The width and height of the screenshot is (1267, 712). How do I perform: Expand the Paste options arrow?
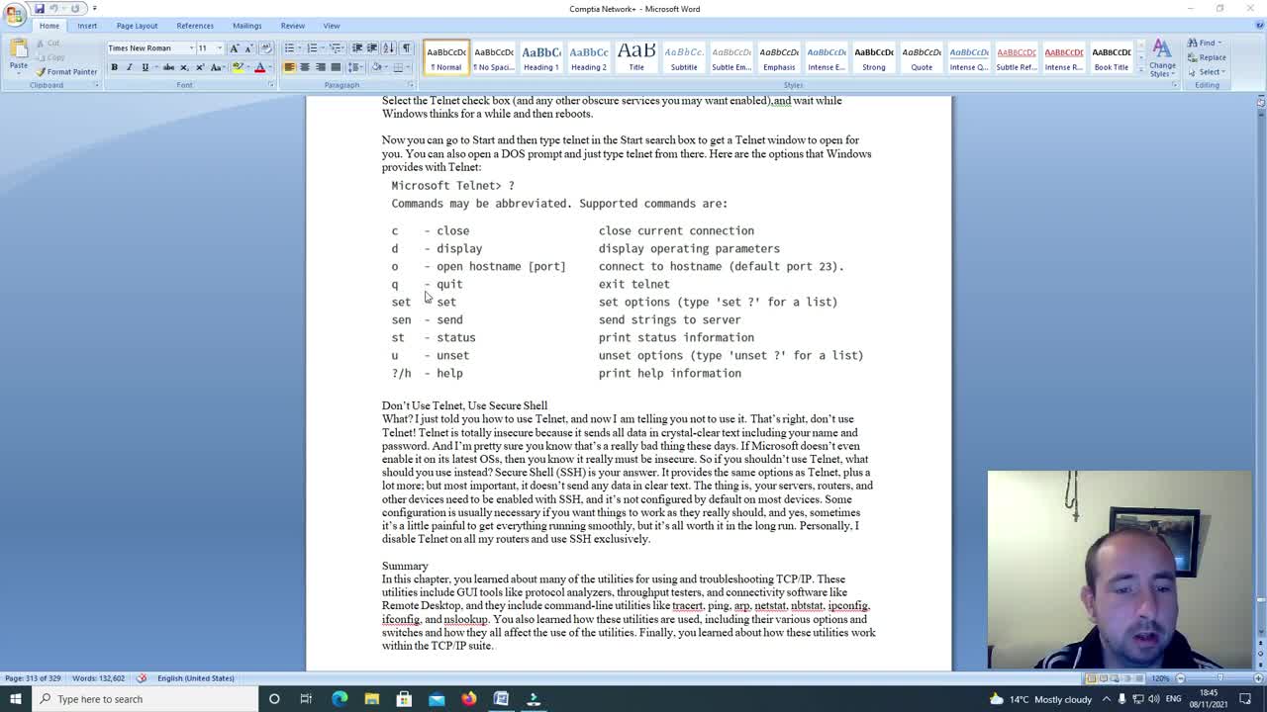click(18, 73)
